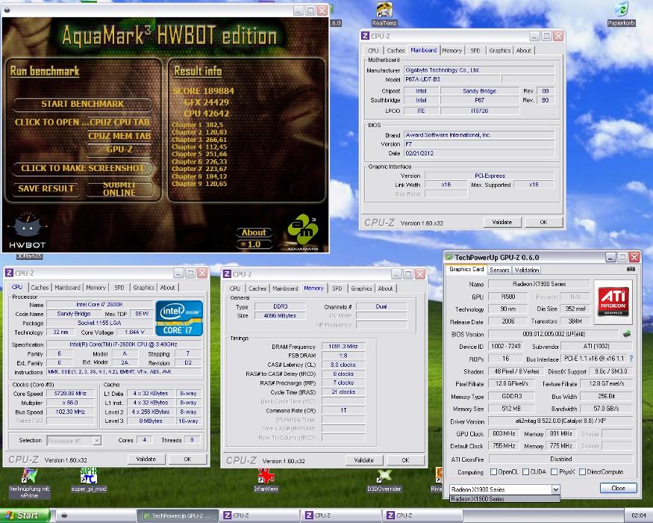Viewport: 653px width, 523px height.
Task: Click the About button in AquaMark
Action: (x=254, y=232)
